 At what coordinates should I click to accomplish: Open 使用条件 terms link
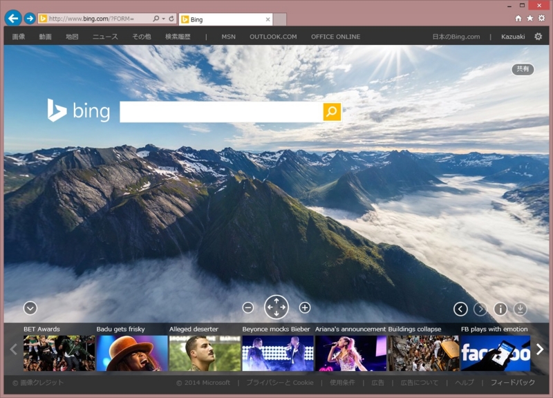pyautogui.click(x=342, y=383)
